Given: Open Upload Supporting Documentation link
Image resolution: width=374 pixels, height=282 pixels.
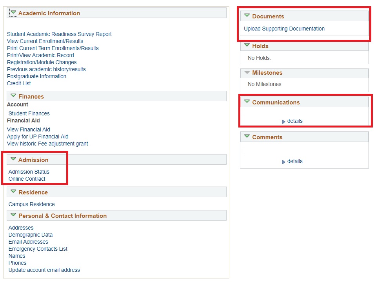Looking at the screenshot, I should 284,29.
